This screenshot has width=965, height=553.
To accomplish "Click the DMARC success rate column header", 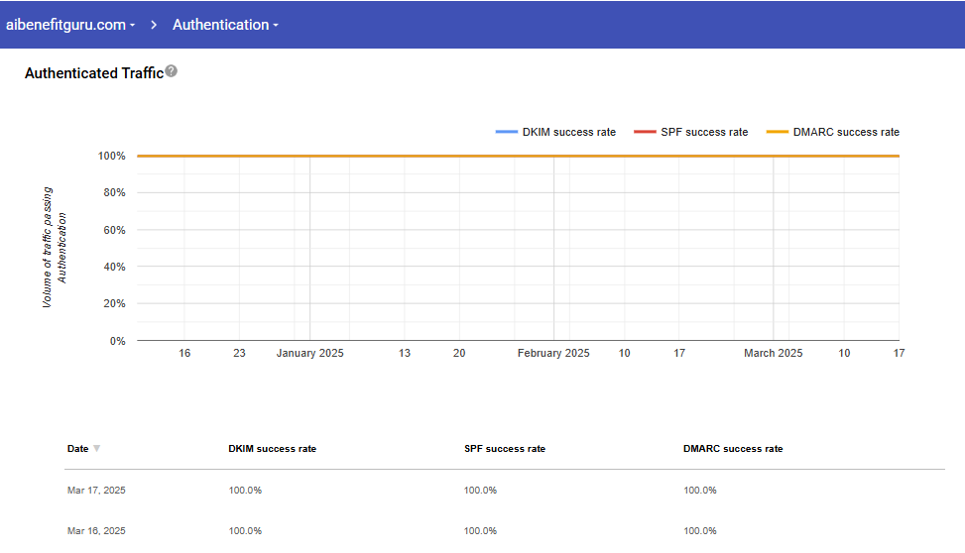I will click(733, 449).
